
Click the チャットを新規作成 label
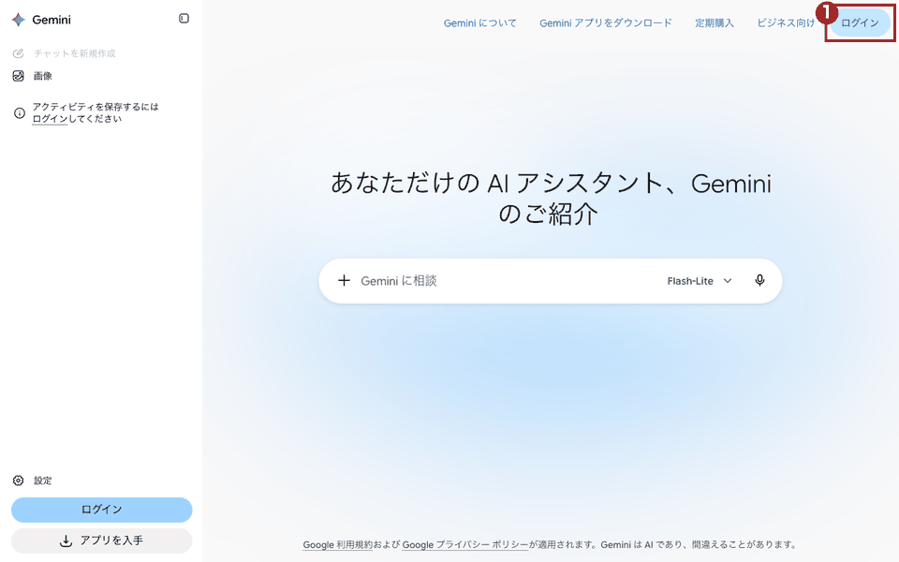pyautogui.click(x=75, y=53)
